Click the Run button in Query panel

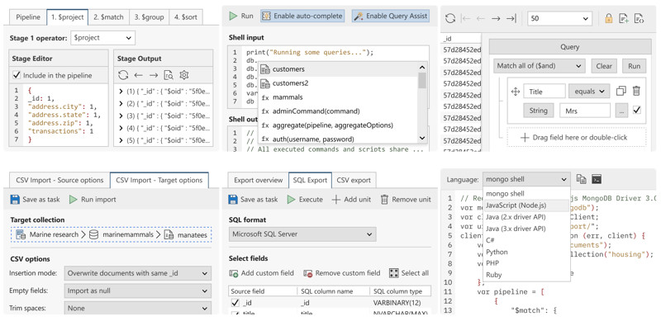(x=634, y=66)
